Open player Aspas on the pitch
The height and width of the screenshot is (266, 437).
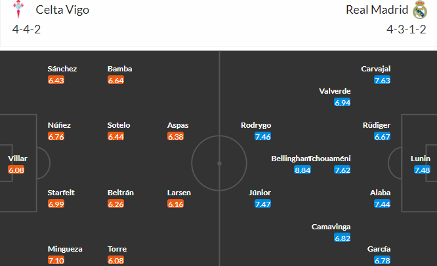pyautogui.click(x=178, y=125)
